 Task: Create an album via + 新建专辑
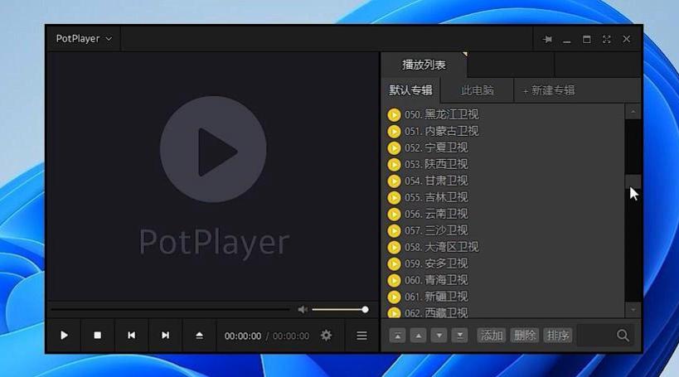[x=549, y=90]
